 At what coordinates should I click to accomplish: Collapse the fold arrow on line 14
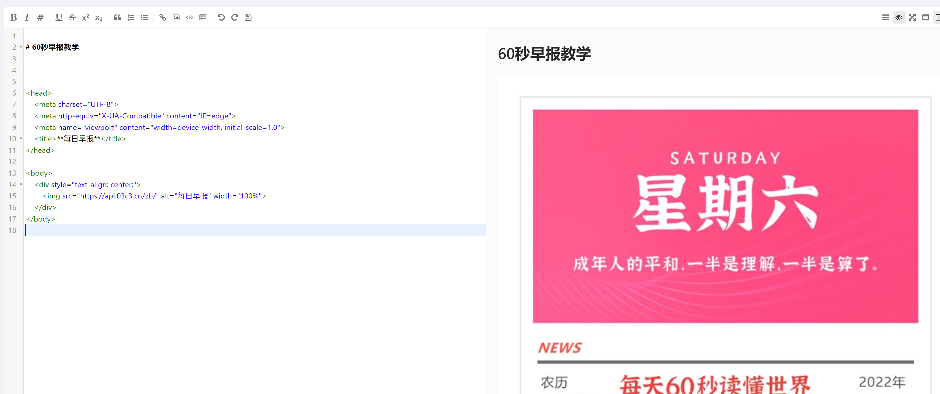(21, 185)
